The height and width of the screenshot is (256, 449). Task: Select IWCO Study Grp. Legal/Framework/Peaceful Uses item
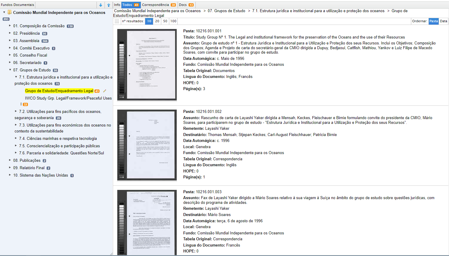coord(68,98)
